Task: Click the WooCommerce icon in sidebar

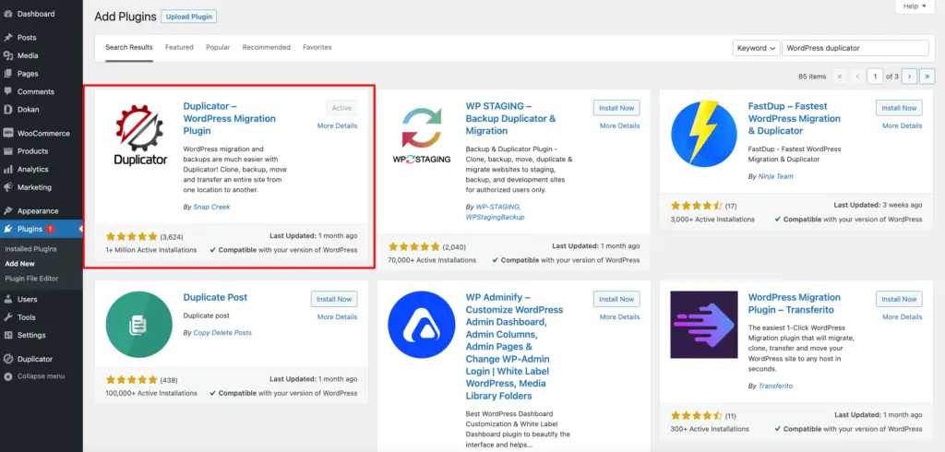Action: 7,133
